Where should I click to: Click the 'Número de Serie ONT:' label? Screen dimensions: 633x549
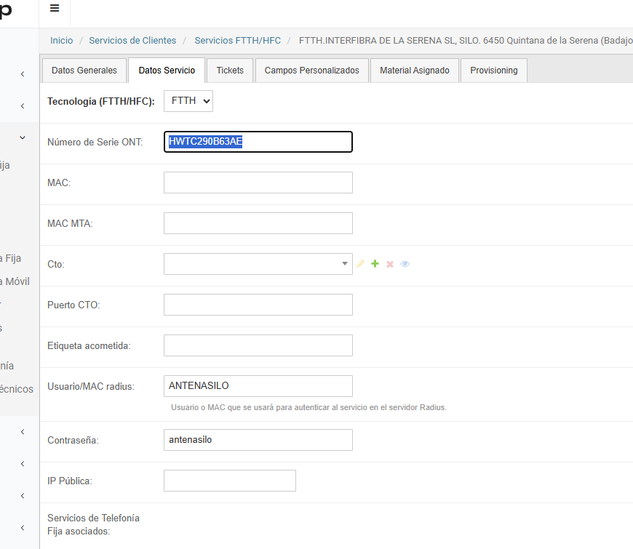95,142
